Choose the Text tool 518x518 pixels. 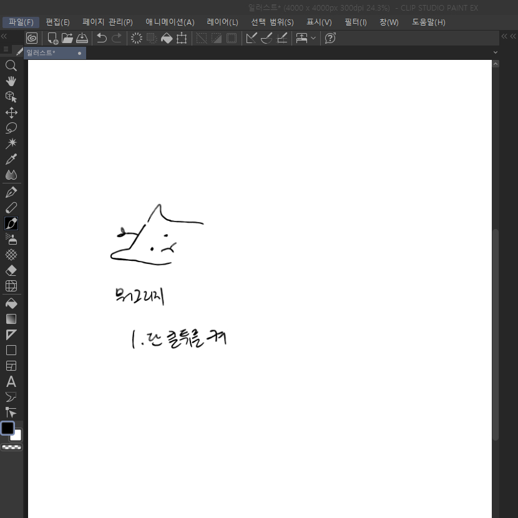11,381
